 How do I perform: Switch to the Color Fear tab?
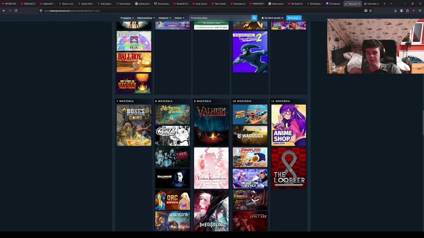[371, 4]
